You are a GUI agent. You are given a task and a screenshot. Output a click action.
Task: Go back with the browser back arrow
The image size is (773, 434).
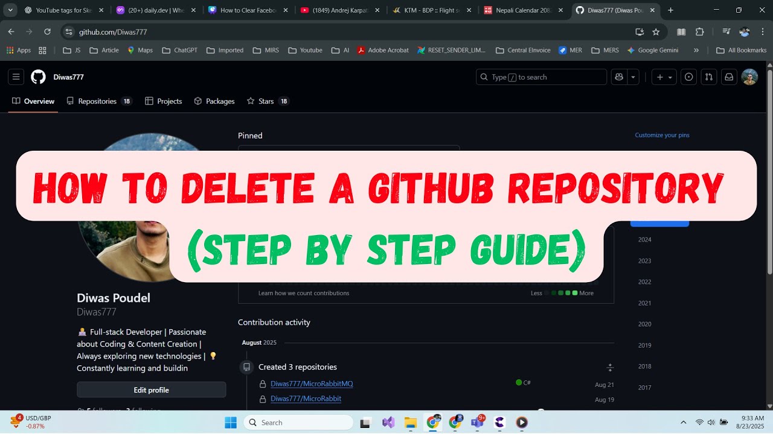tap(11, 32)
